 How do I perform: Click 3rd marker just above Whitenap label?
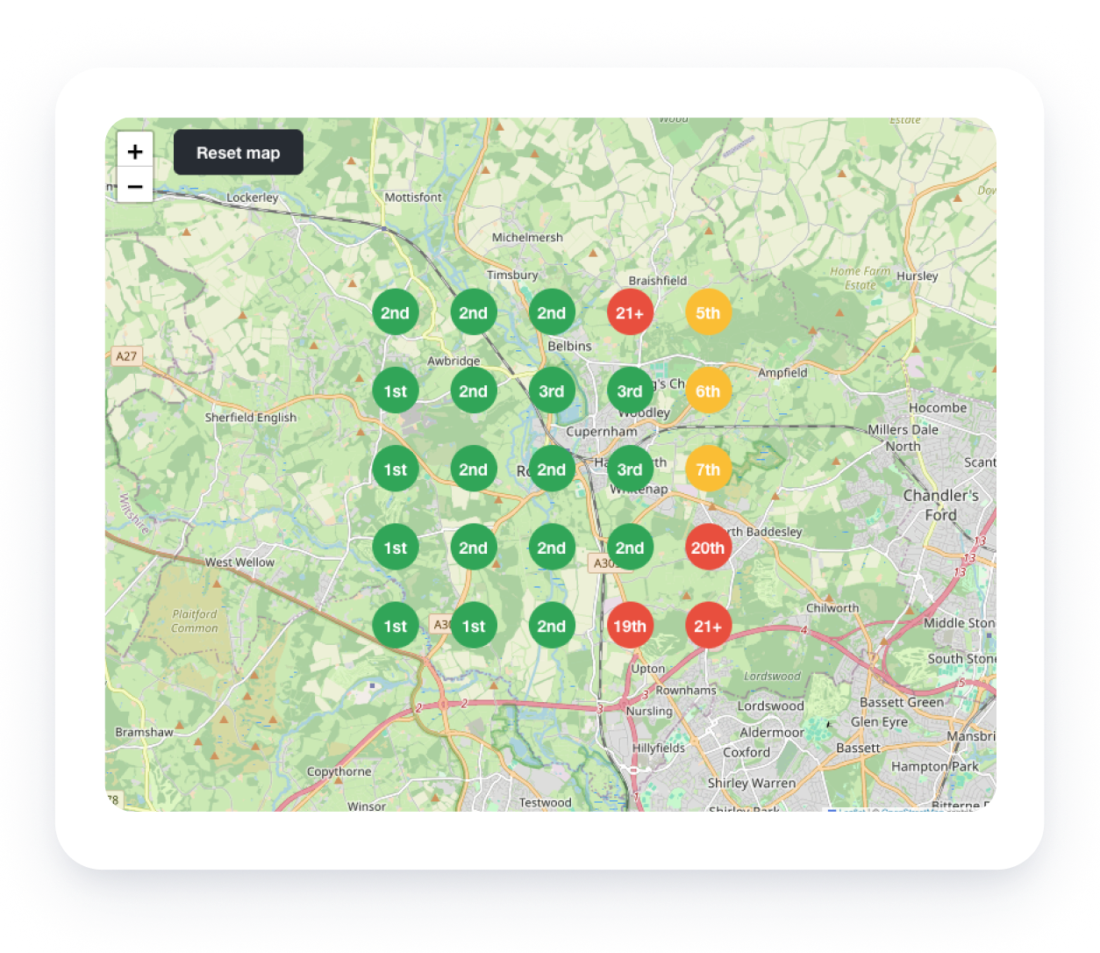630,469
